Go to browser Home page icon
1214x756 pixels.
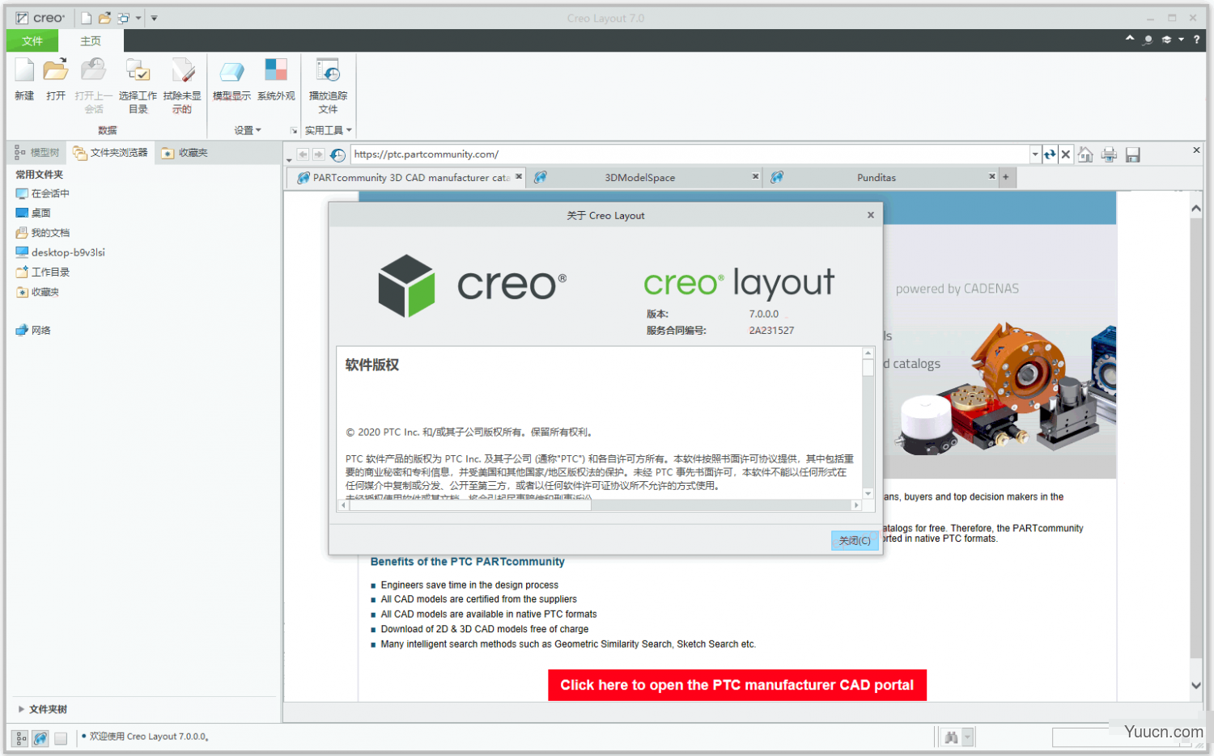pos(1085,154)
